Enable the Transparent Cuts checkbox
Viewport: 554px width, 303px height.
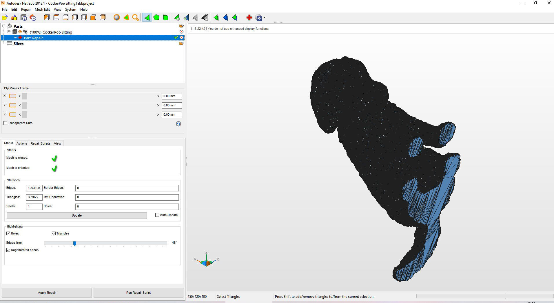(x=5, y=123)
